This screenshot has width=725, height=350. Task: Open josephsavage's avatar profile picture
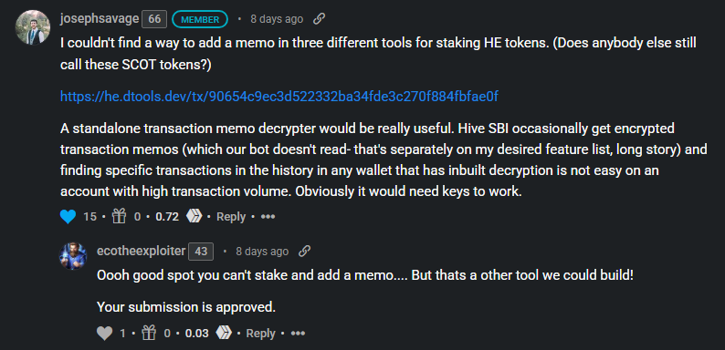[x=32, y=27]
